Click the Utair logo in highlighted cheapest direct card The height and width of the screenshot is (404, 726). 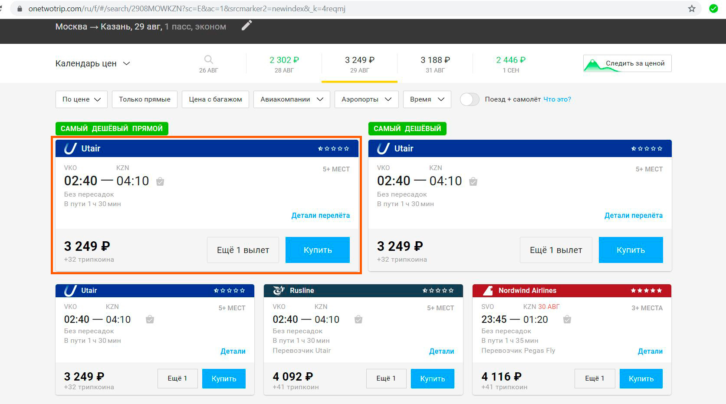point(70,148)
